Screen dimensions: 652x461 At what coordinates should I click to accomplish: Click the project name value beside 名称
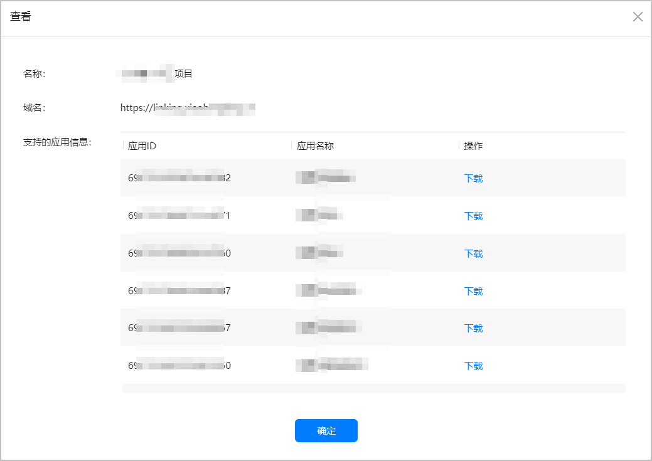[x=157, y=74]
